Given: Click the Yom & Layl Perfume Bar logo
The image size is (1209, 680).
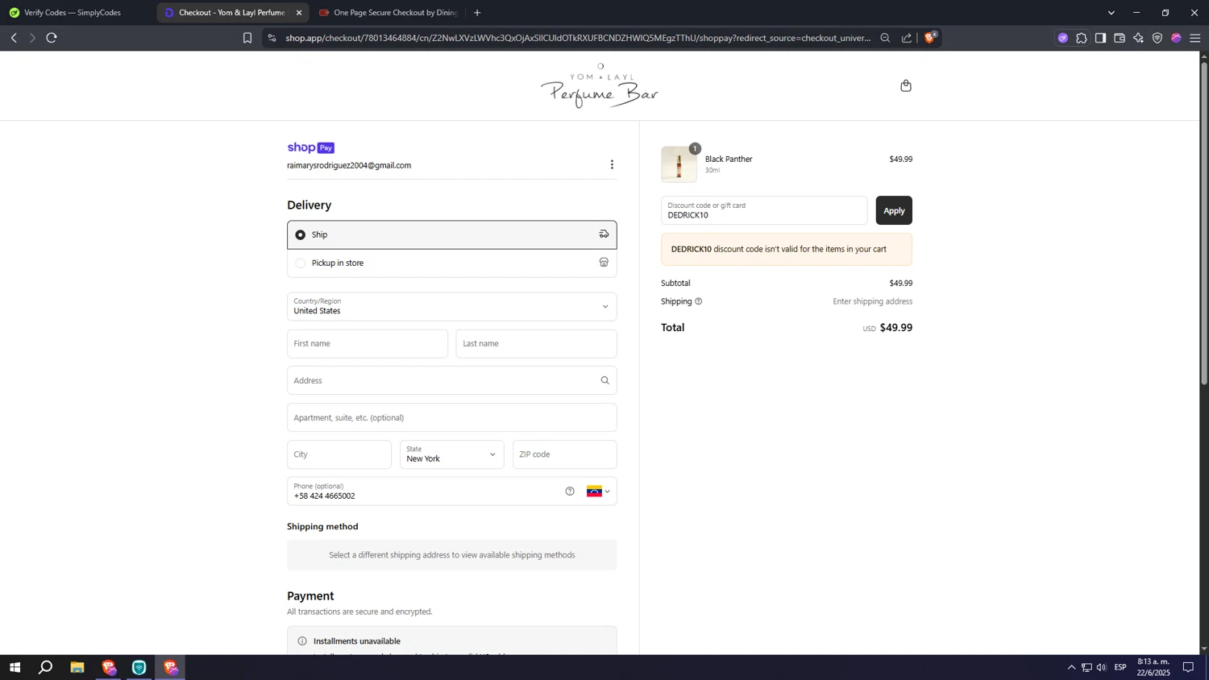Looking at the screenshot, I should [x=600, y=85].
